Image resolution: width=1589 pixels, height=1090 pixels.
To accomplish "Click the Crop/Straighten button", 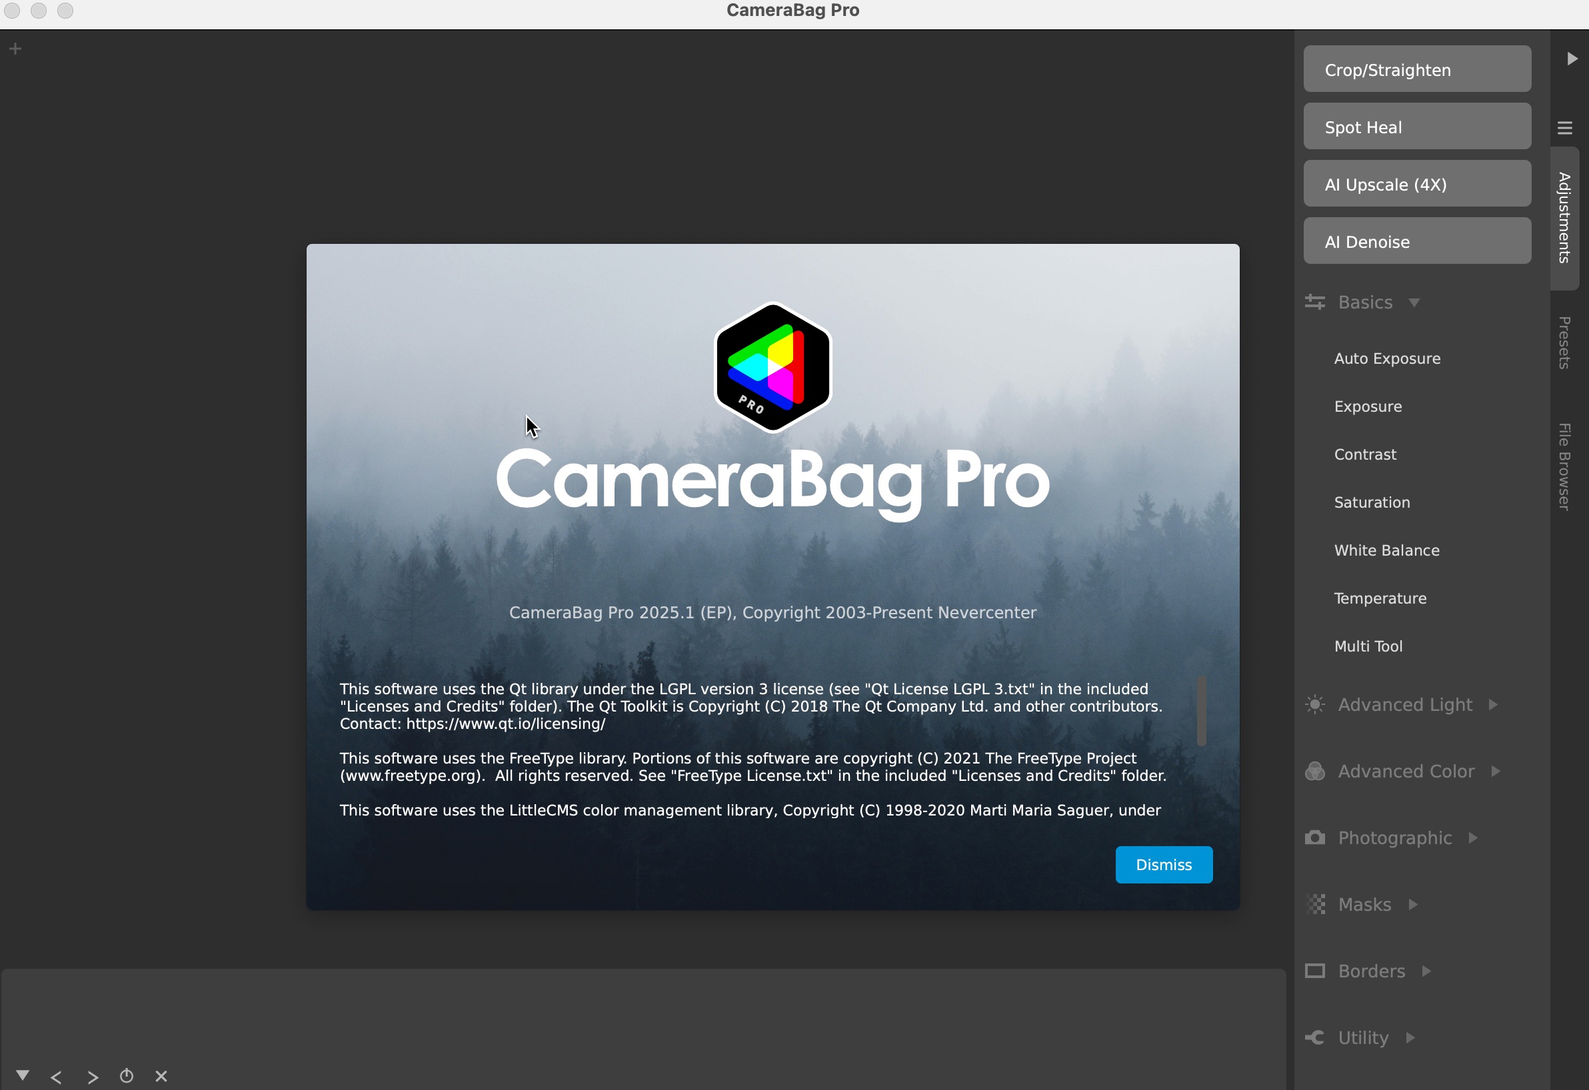I will [1416, 69].
